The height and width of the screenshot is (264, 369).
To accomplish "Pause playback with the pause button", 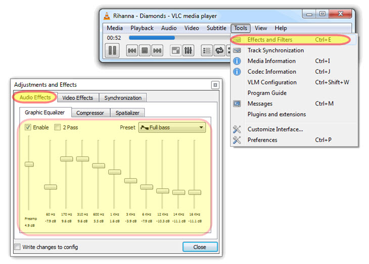I will (x=112, y=50).
